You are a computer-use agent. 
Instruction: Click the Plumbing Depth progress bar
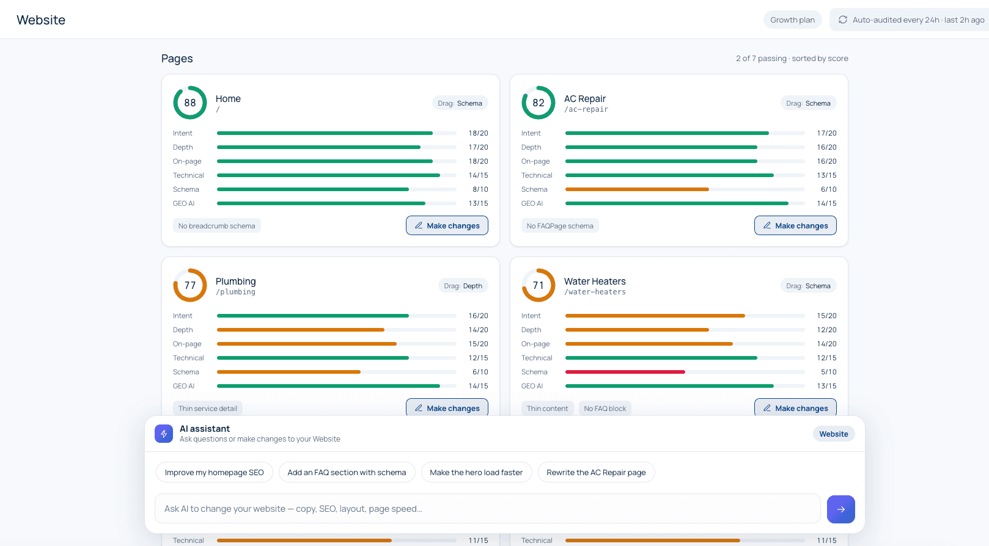337,330
